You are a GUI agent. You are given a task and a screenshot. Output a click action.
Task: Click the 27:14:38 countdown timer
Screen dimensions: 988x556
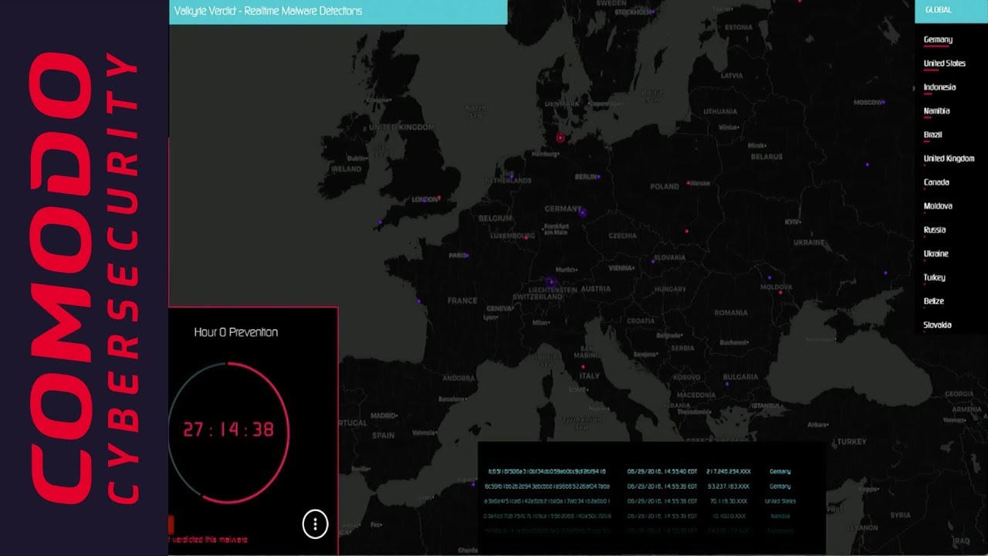pos(228,429)
